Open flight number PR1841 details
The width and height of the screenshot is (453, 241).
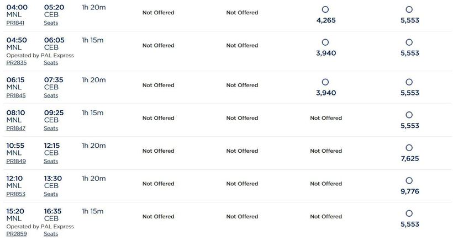(x=15, y=23)
